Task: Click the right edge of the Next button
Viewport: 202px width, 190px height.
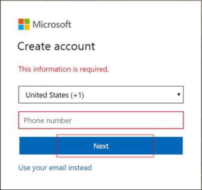Action: (x=180, y=146)
